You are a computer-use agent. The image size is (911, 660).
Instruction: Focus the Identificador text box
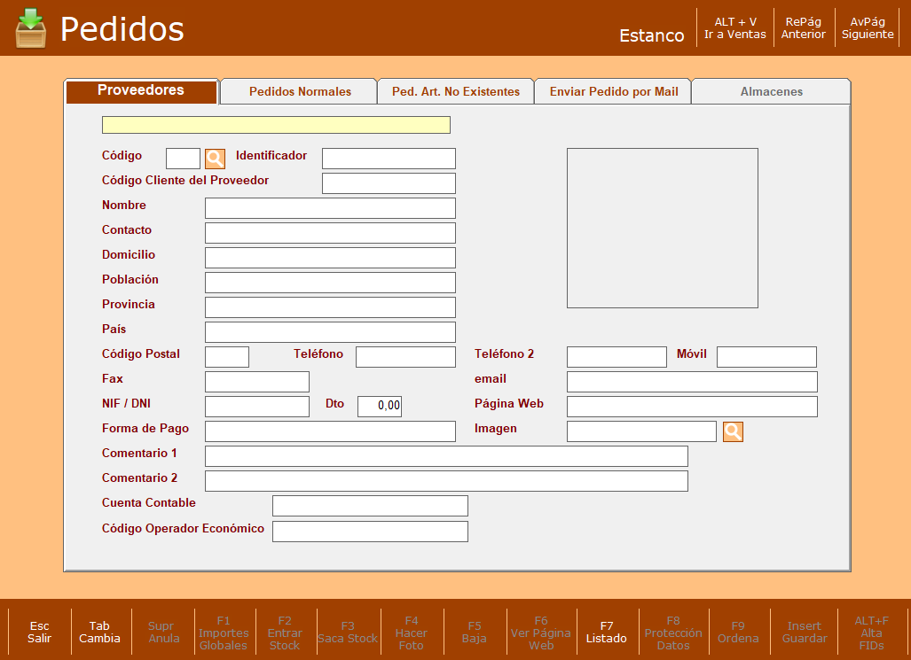[389, 159]
